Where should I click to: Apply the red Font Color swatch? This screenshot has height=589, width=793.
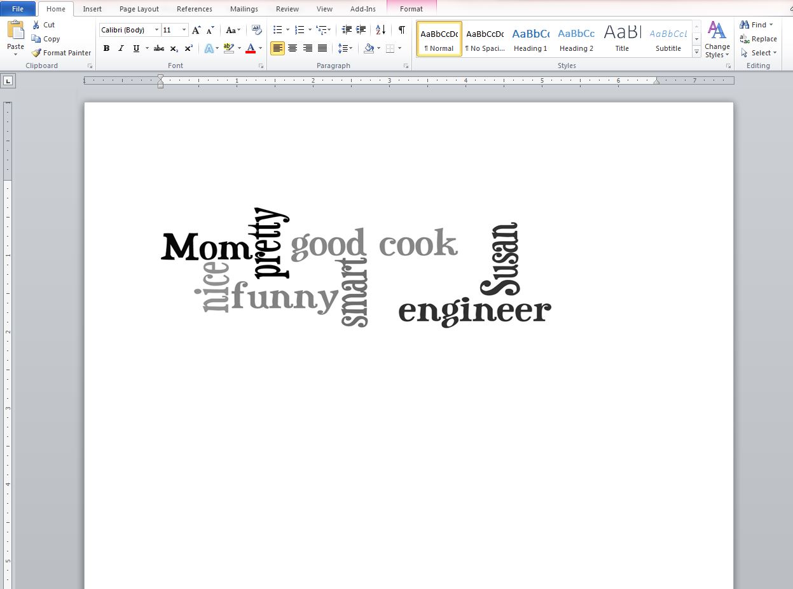click(251, 48)
